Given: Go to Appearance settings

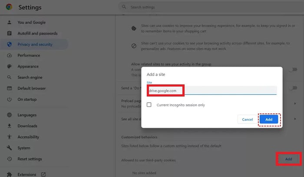Looking at the screenshot, I should 28,66.
